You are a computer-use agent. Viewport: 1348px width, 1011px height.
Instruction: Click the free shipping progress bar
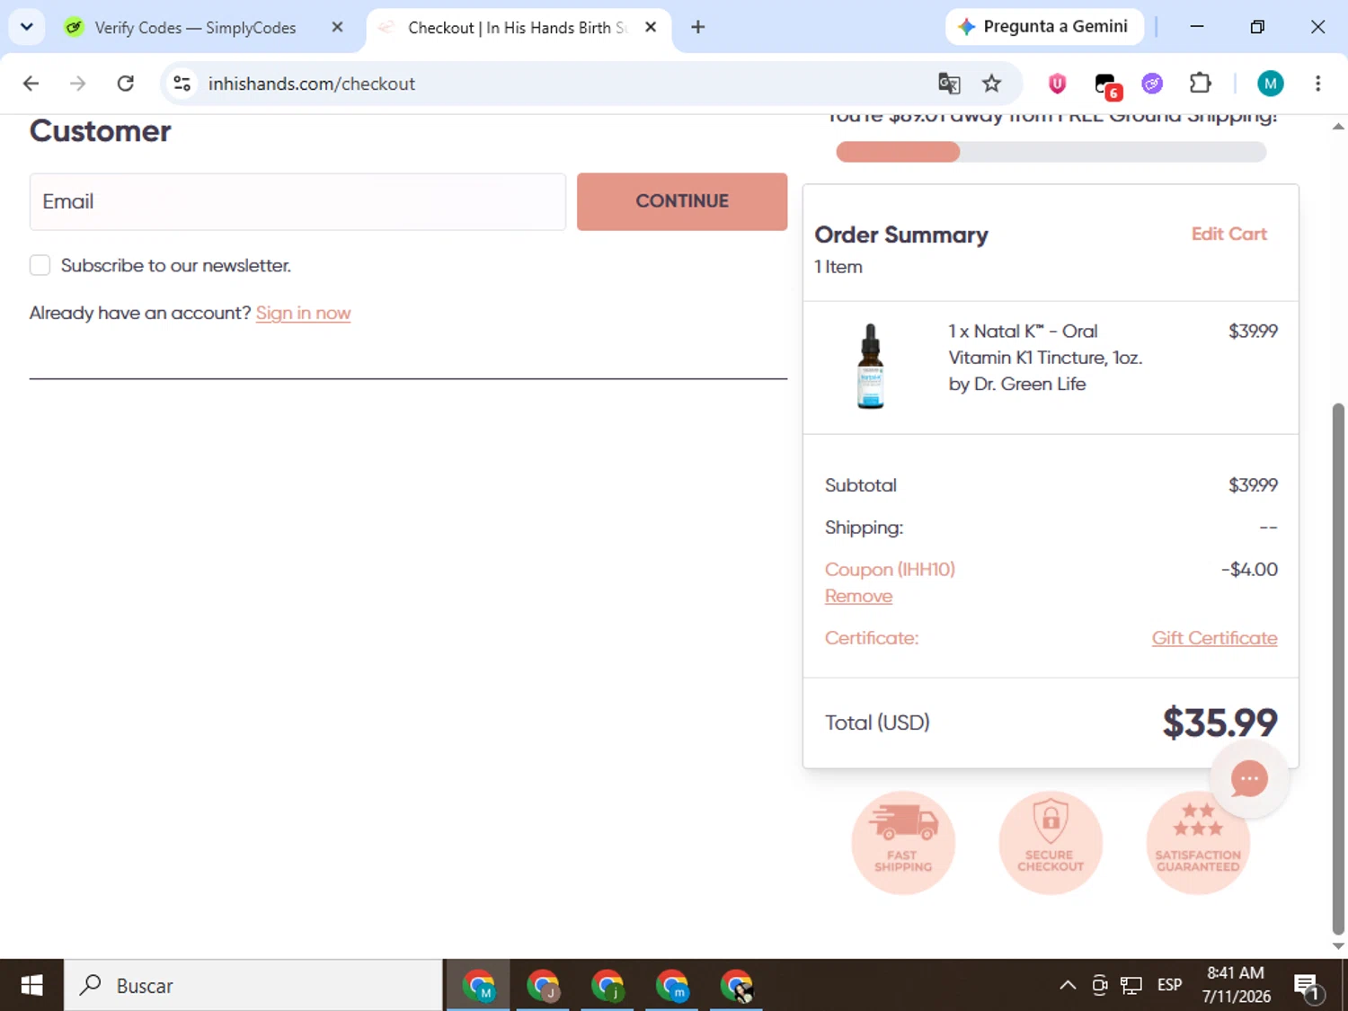tap(1051, 152)
